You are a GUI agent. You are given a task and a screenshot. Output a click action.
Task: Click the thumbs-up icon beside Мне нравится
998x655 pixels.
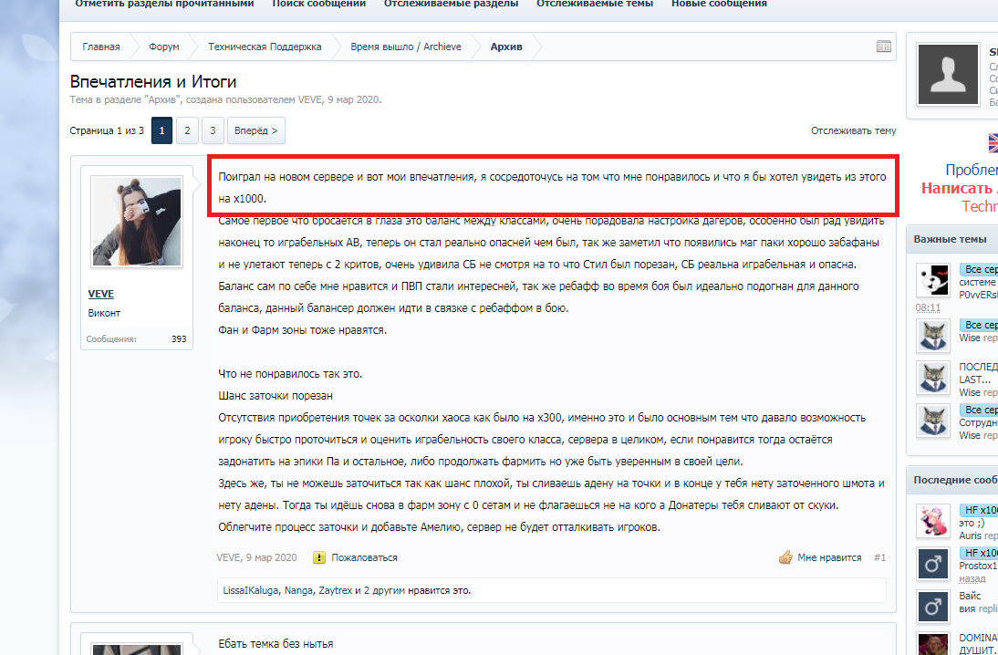pyautogui.click(x=785, y=557)
